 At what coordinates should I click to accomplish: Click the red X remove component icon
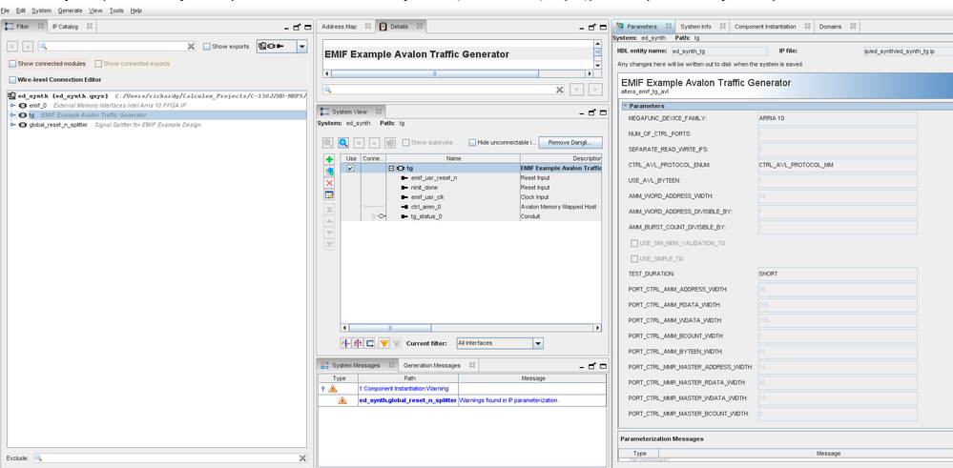(329, 183)
